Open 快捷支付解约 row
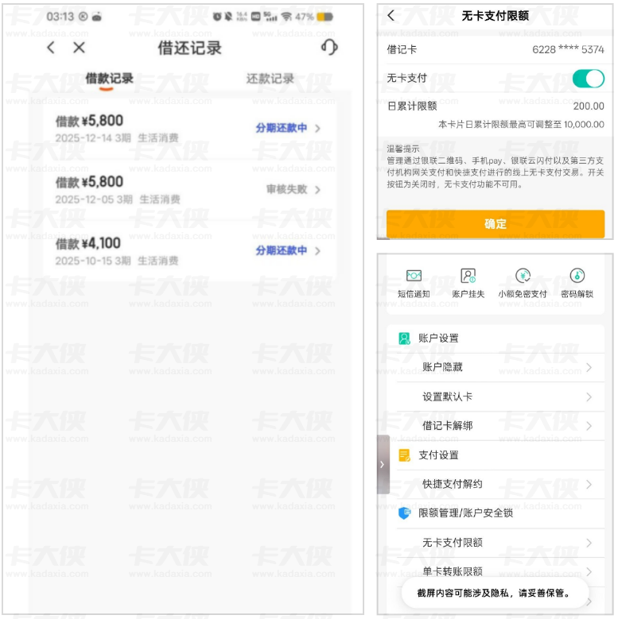 pyautogui.click(x=500, y=485)
